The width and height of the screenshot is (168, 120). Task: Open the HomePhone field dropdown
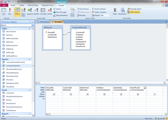click(x=145, y=88)
